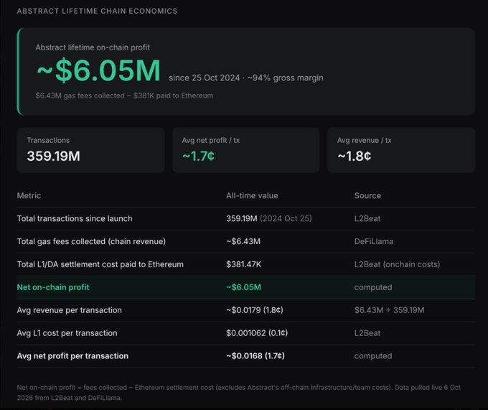The height and width of the screenshot is (410, 488).
Task: Click 'L2Beat' source in total transactions row
Action: [367, 218]
